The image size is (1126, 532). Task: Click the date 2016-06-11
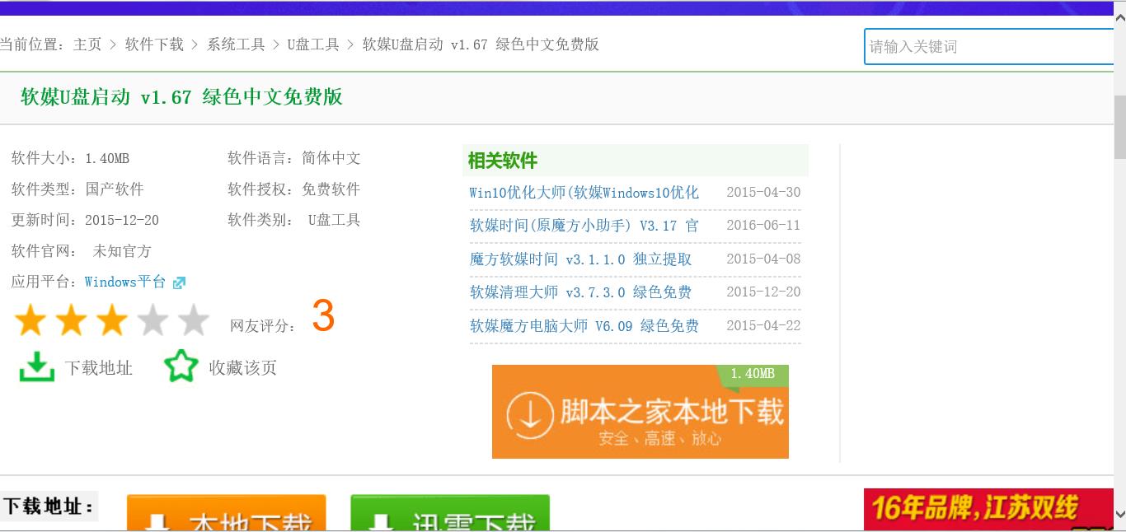tap(763, 225)
